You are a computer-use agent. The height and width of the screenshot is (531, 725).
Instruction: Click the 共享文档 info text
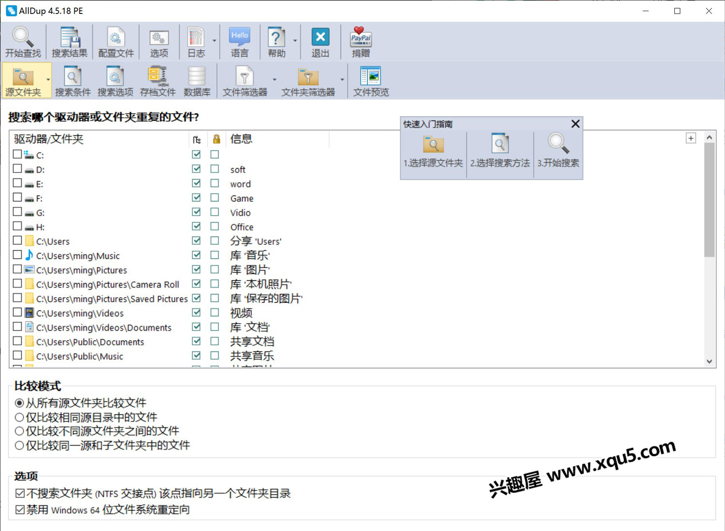(252, 342)
